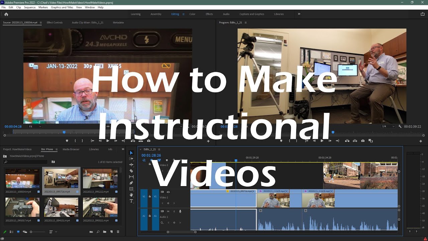This screenshot has width=428, height=241.
Task: Click the Home icon at top left
Action: click(x=6, y=14)
